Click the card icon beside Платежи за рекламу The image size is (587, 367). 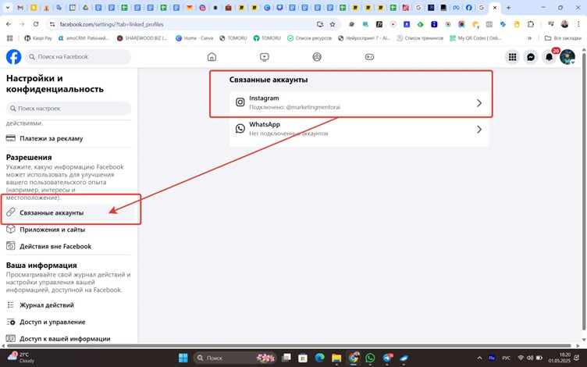11,138
